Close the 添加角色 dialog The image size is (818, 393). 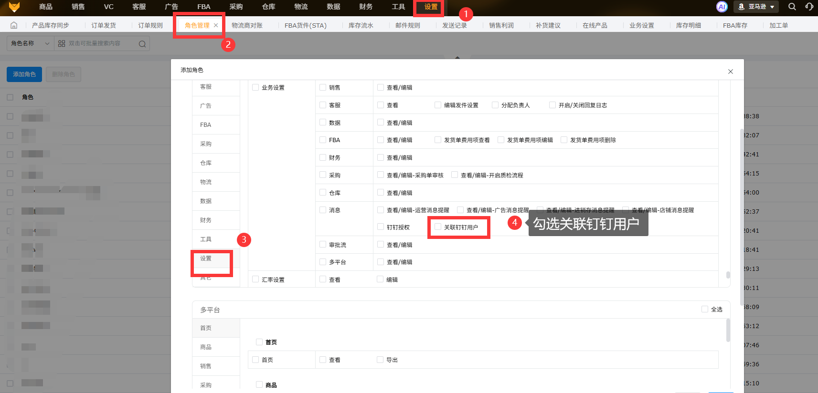[x=730, y=72]
